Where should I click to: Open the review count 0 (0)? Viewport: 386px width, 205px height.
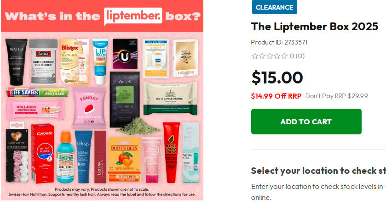tap(297, 56)
